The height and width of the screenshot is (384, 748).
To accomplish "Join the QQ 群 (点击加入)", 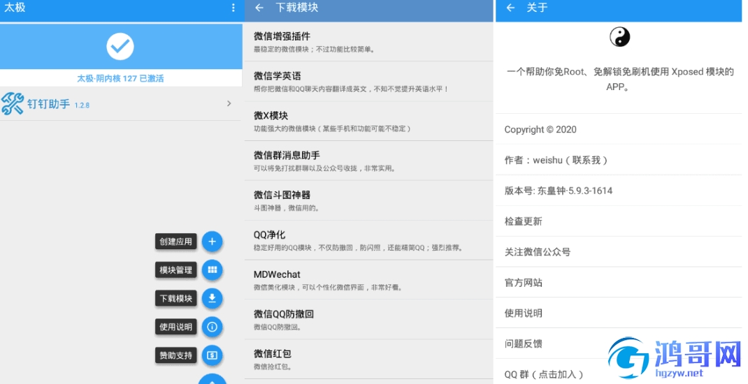I will pos(619,373).
